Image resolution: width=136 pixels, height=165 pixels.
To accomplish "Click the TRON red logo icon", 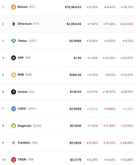I will point(14,160).
